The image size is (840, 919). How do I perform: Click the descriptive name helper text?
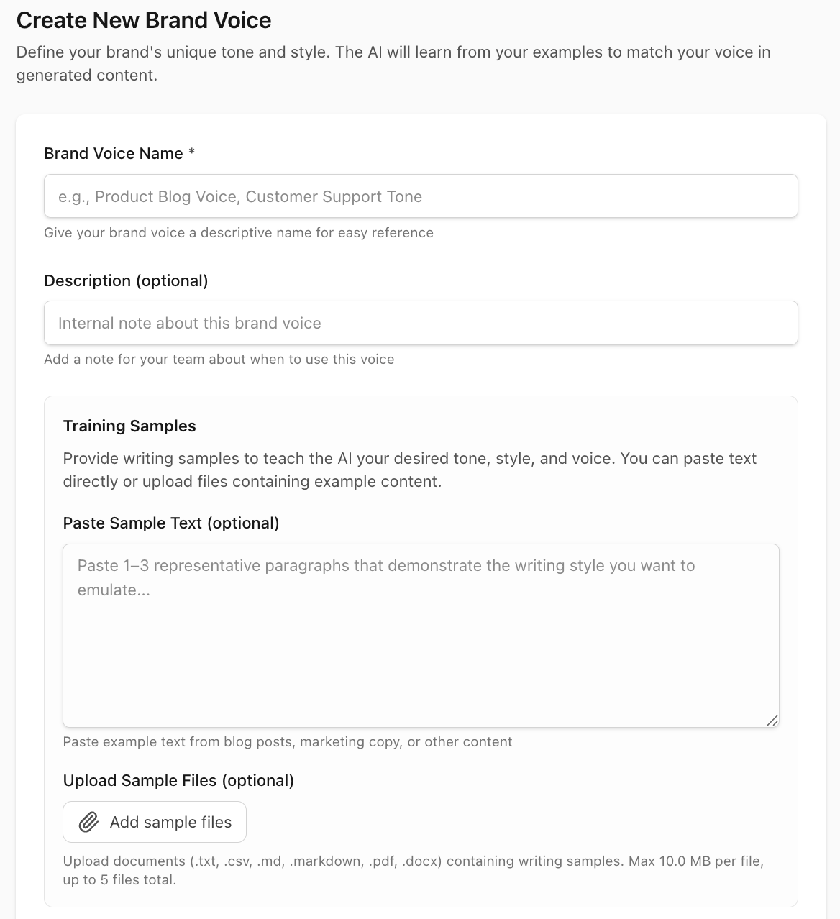click(239, 232)
